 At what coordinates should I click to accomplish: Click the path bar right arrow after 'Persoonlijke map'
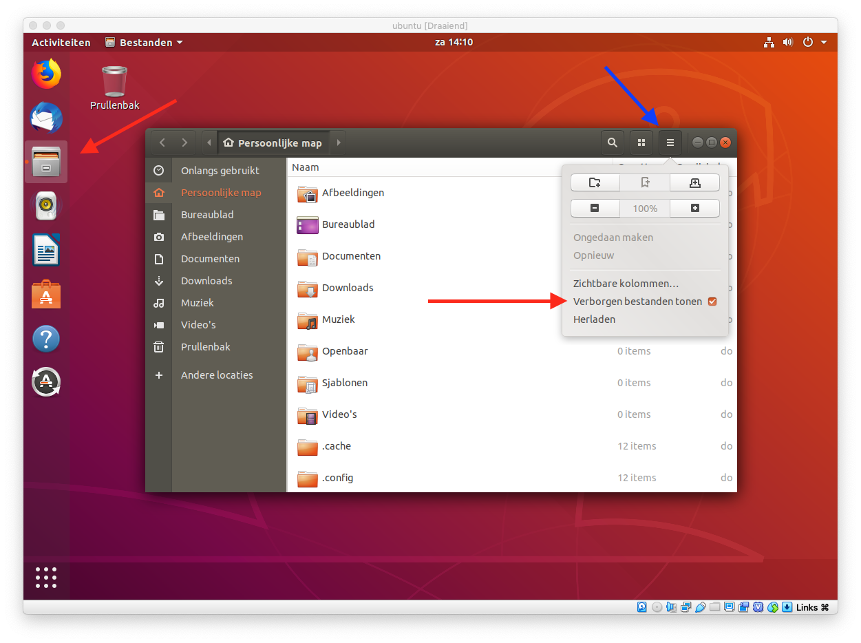point(338,143)
